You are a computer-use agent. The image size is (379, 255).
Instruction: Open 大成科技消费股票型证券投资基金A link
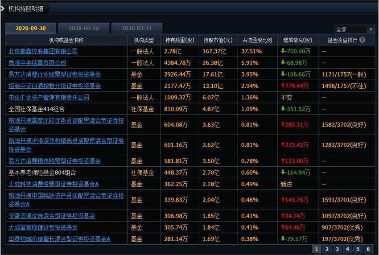click(54, 184)
